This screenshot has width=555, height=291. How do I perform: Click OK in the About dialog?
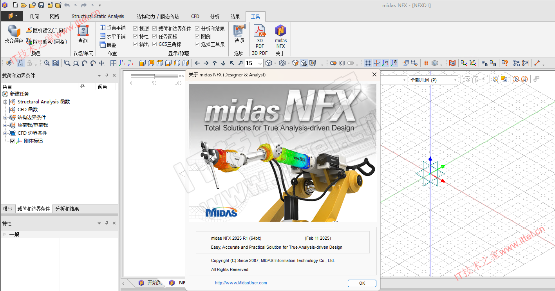pos(362,283)
